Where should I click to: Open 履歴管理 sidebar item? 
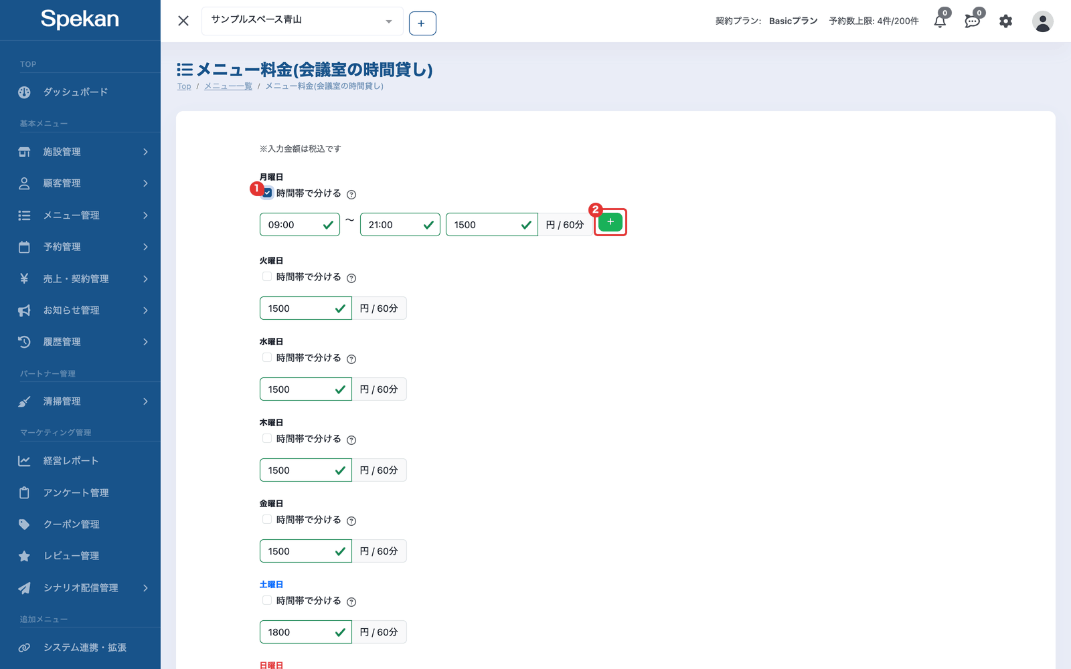click(80, 342)
